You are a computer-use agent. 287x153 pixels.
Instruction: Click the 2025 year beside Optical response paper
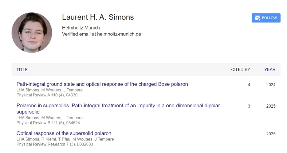271,134
